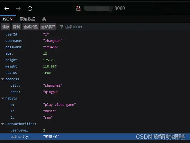Select the userAuthorities key label
190x143 pixels.
click(21, 124)
